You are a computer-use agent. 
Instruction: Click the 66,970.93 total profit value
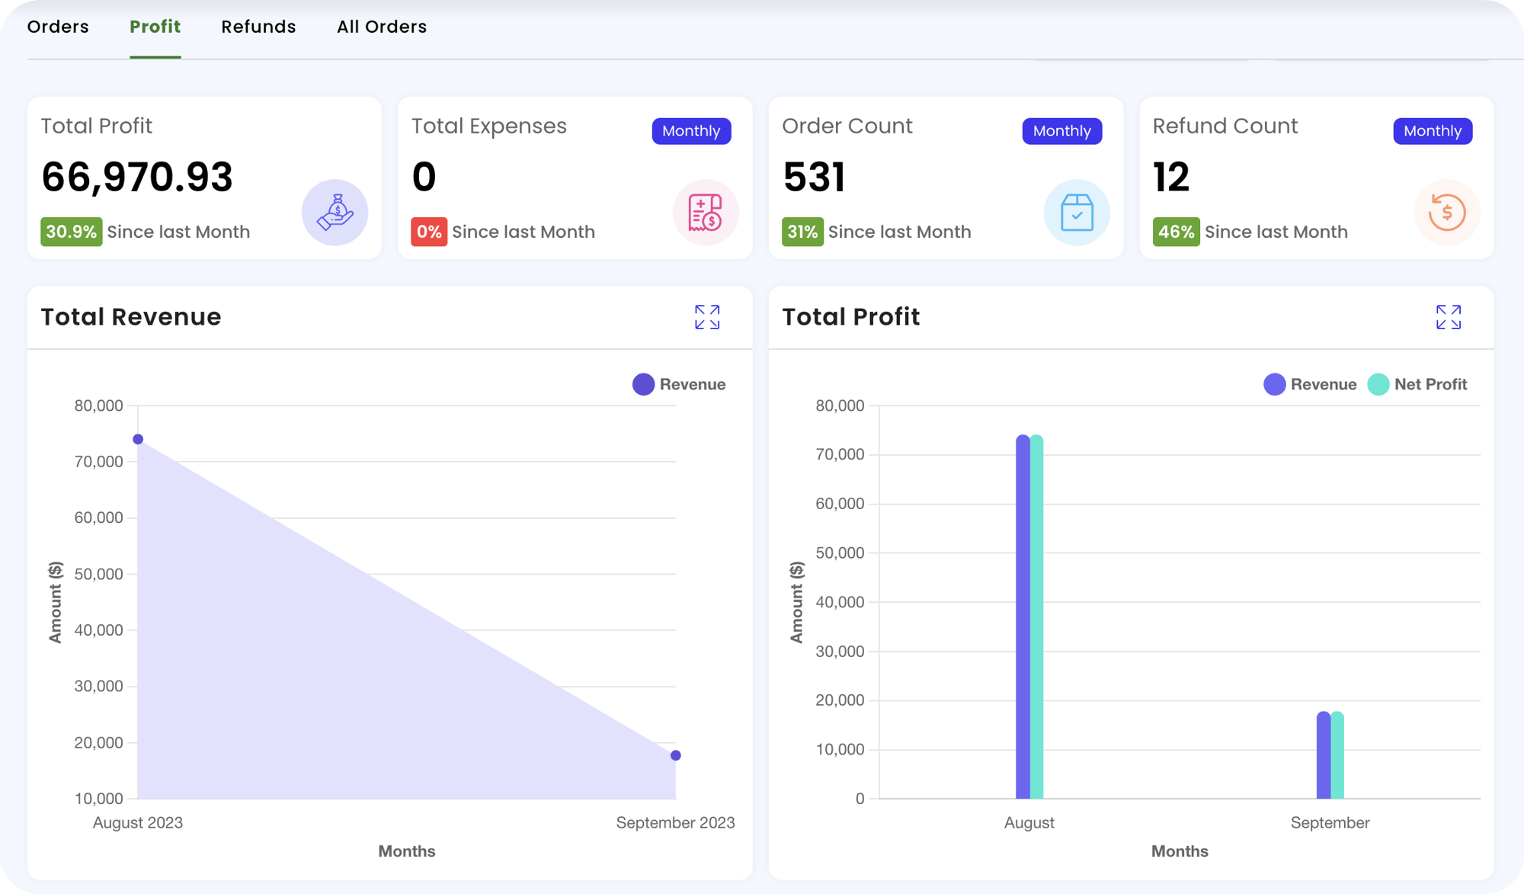coord(137,177)
